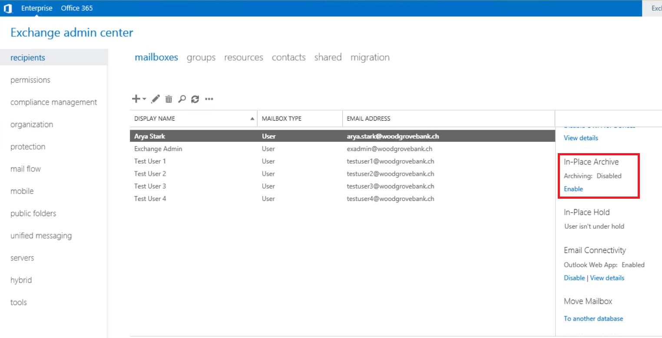Switch to Enterprise tab

37,8
